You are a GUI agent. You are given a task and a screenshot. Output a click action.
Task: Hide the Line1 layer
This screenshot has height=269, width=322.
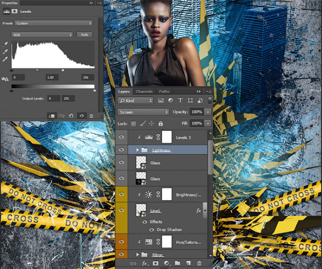click(x=122, y=210)
